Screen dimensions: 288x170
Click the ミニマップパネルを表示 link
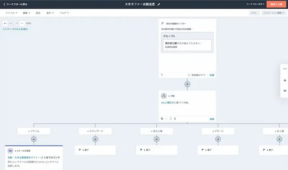(15, 29)
